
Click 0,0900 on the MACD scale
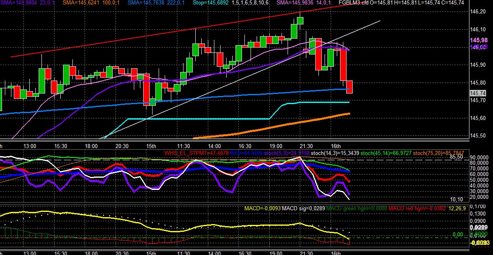pyautogui.click(x=478, y=221)
